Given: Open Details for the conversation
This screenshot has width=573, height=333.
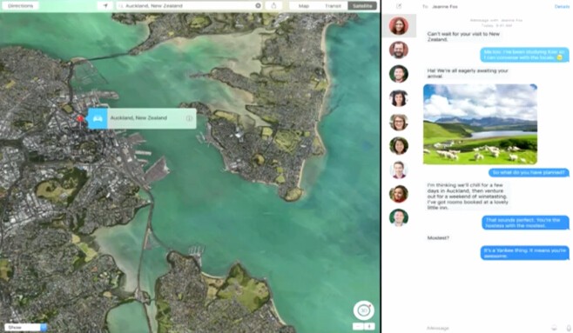Looking at the screenshot, I should tap(562, 7).
